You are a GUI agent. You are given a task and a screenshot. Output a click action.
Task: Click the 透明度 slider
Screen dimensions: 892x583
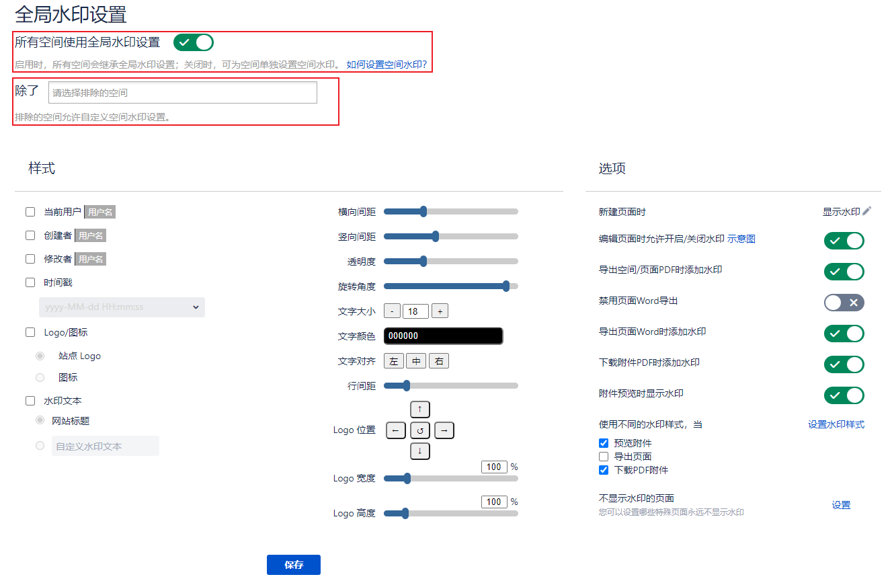pos(450,261)
